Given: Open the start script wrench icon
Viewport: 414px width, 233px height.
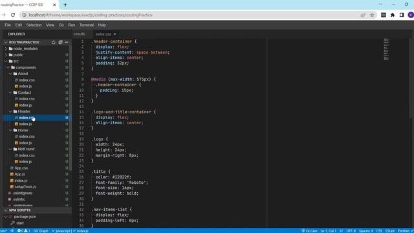Looking at the screenshot, I should [x=13, y=223].
